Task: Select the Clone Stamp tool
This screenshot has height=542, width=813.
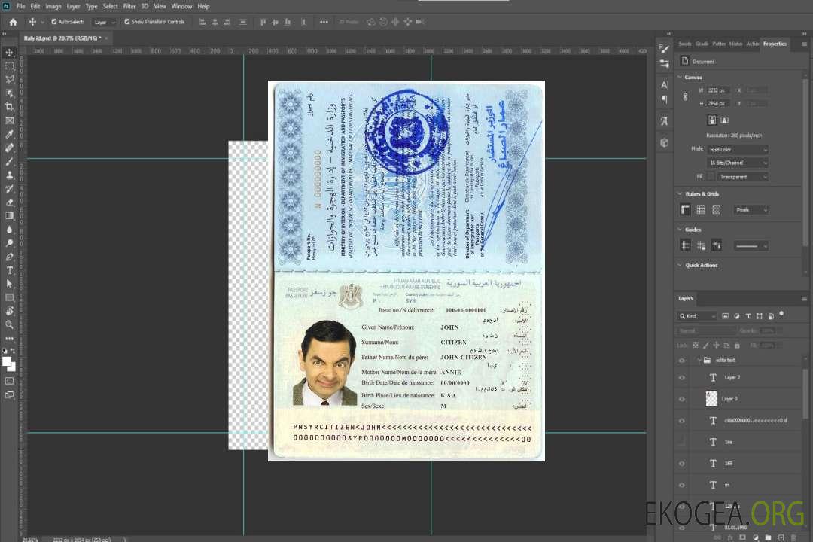Action: (x=9, y=175)
